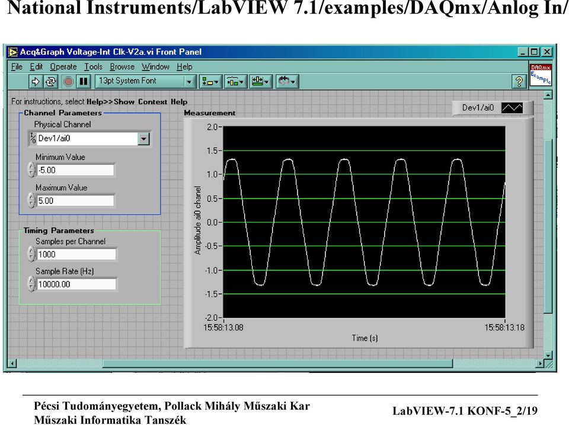Open the Edit menu
The width and height of the screenshot is (569, 425).
tap(36, 67)
